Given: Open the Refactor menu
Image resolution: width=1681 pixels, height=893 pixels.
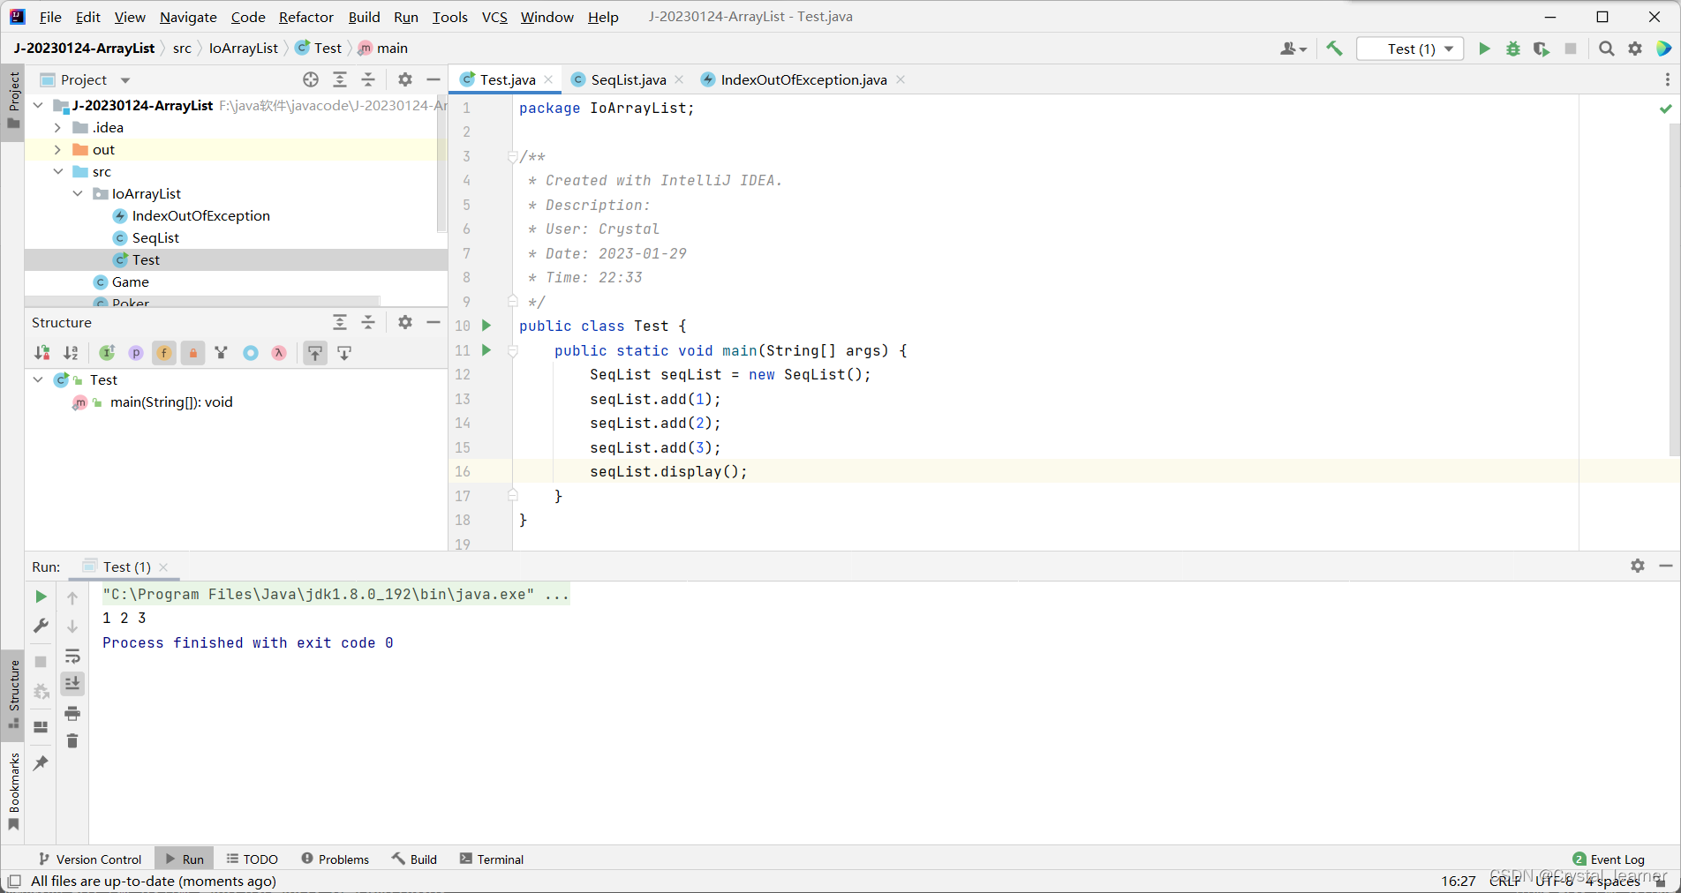Looking at the screenshot, I should click(x=305, y=17).
